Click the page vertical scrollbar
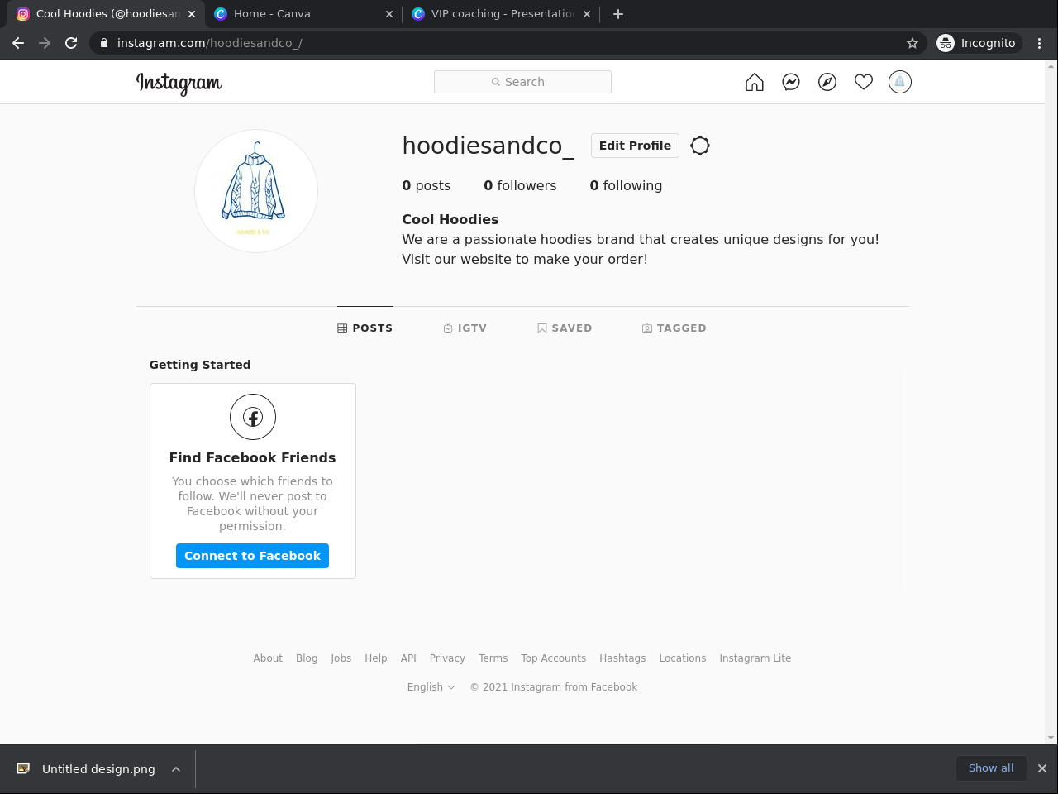 pyautogui.click(x=1051, y=401)
